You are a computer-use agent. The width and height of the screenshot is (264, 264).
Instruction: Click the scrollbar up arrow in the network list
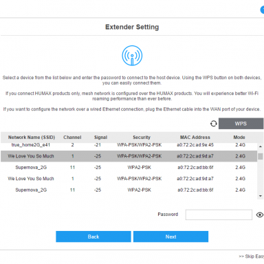click(x=261, y=146)
